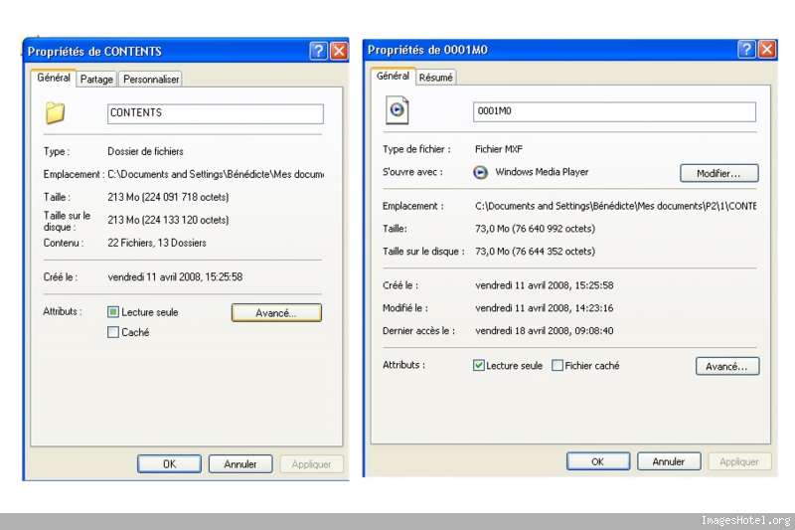Click the 0001M0 file name field
The image size is (795, 530).
point(614,111)
